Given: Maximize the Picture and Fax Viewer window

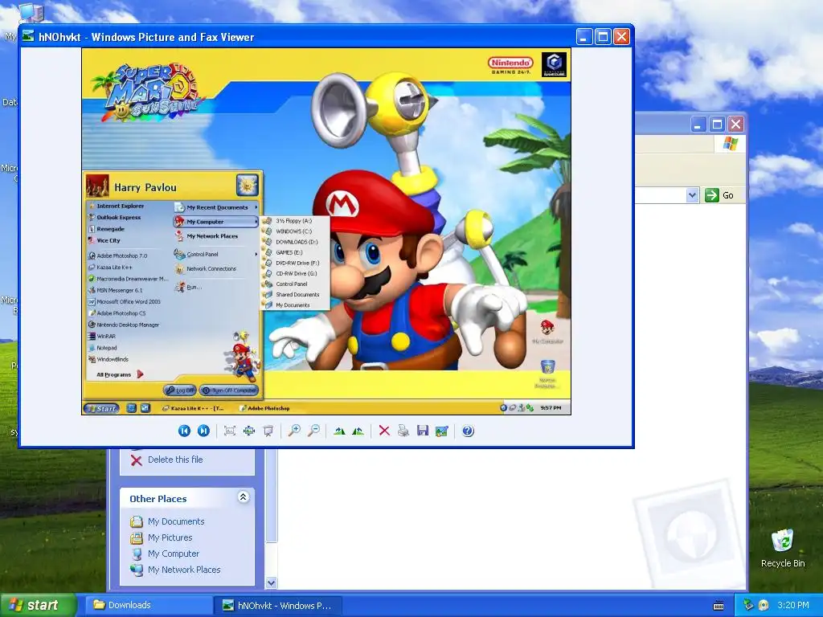Looking at the screenshot, I should pyautogui.click(x=603, y=37).
